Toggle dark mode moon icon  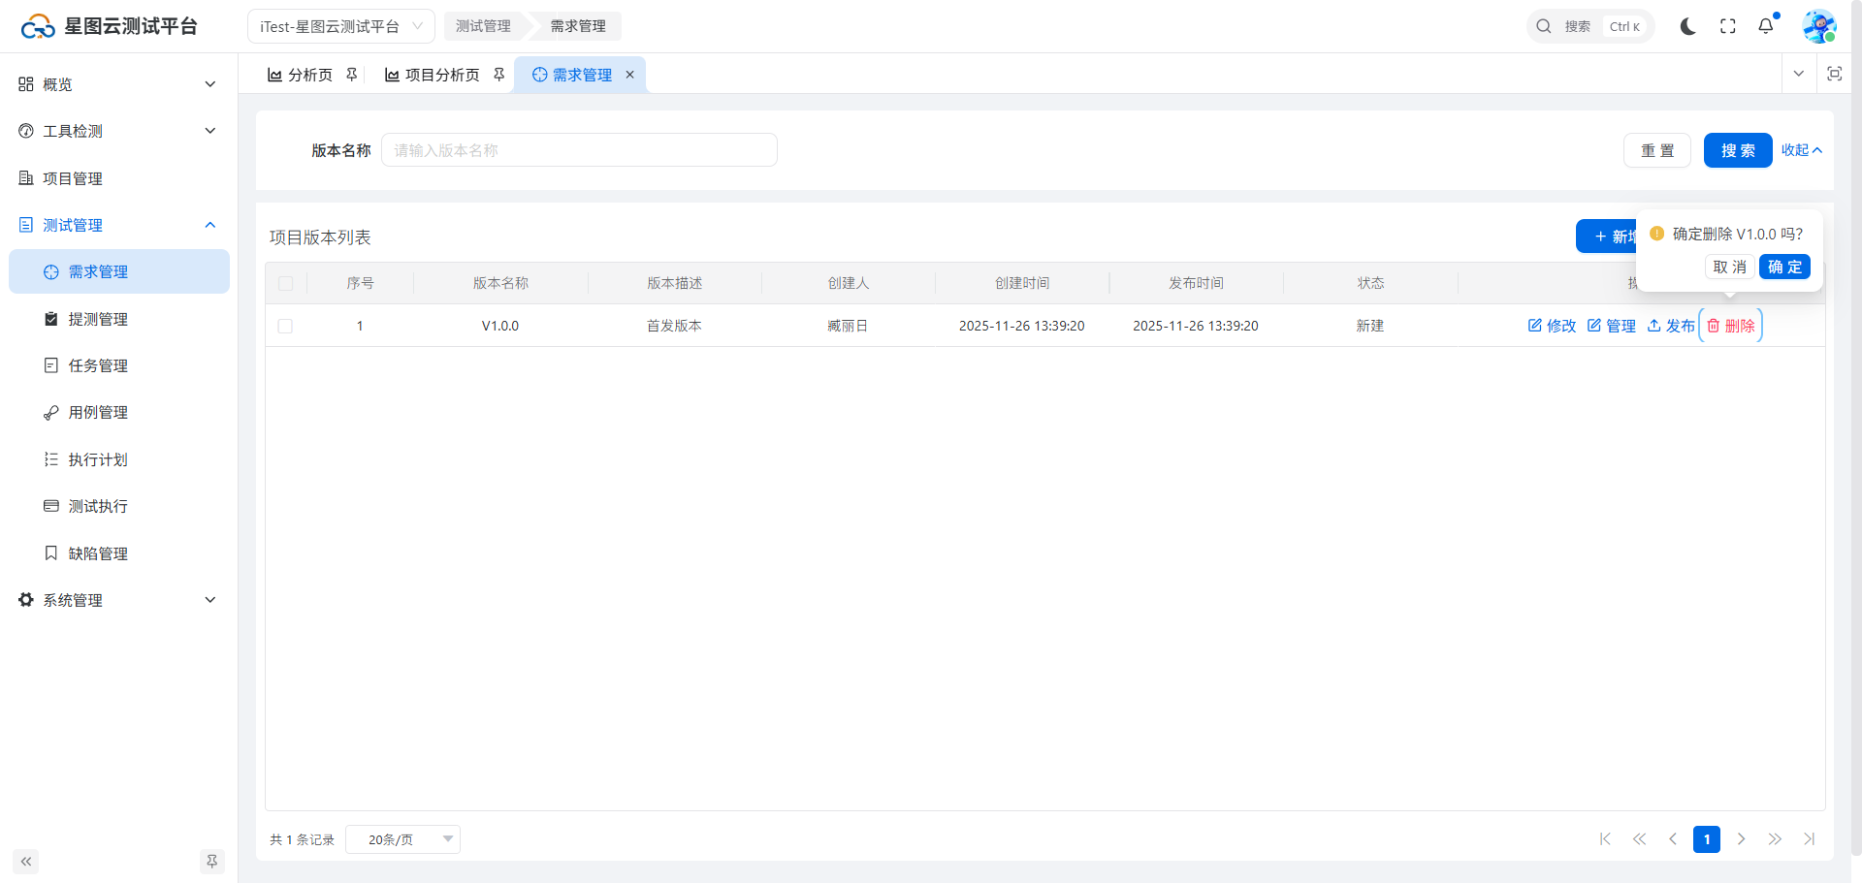1687,26
